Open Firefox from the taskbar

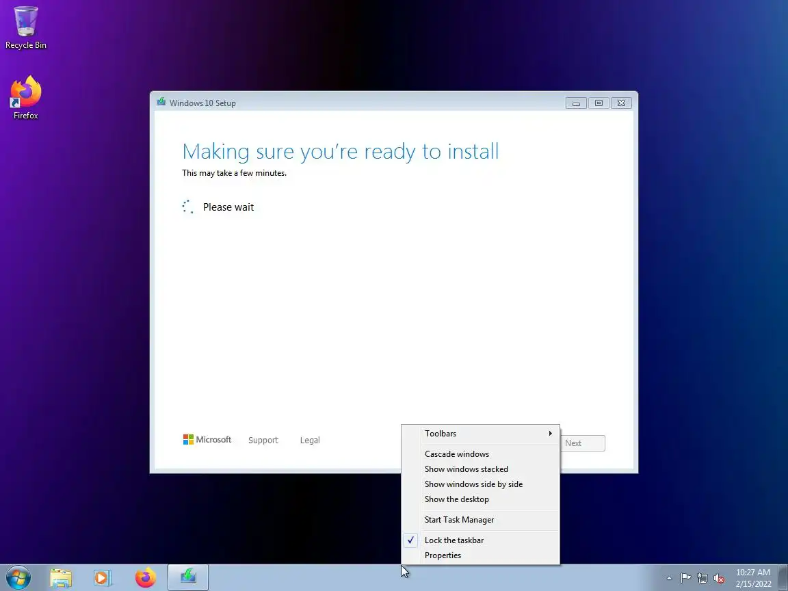tap(146, 578)
